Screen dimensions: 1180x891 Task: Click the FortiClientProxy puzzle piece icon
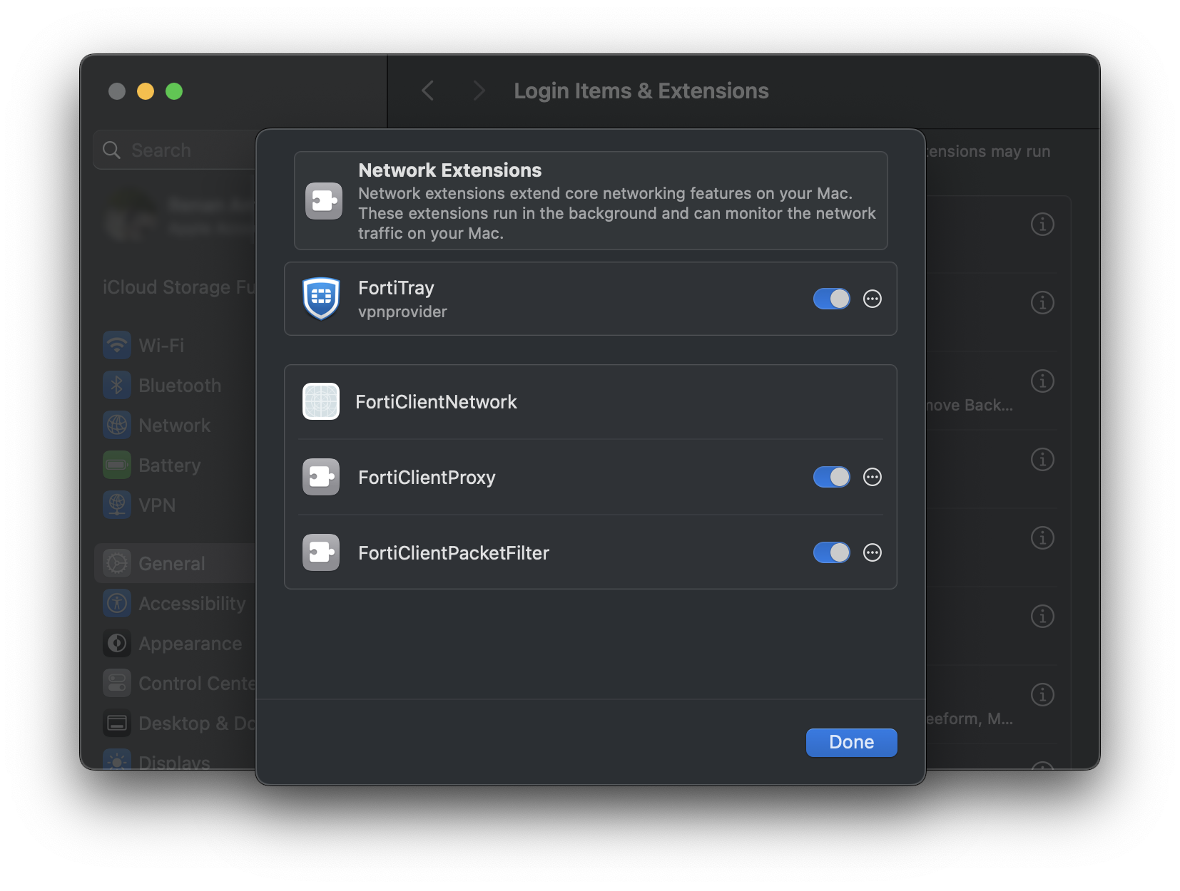coord(321,477)
